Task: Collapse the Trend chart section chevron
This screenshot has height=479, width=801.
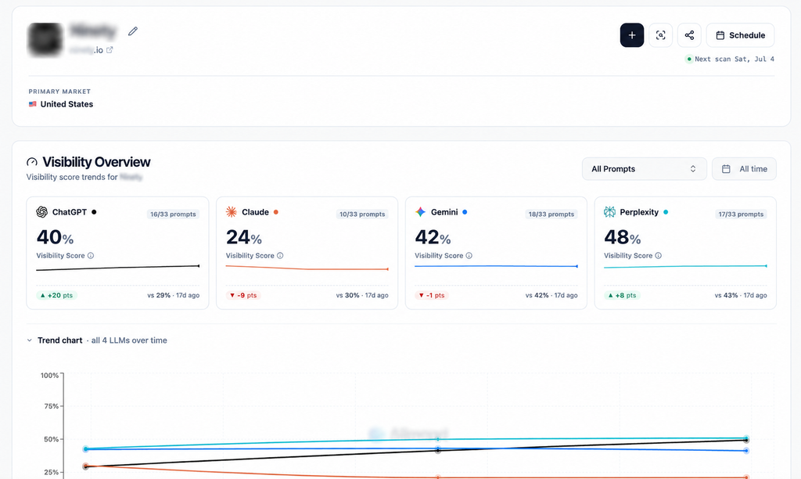Action: point(30,340)
